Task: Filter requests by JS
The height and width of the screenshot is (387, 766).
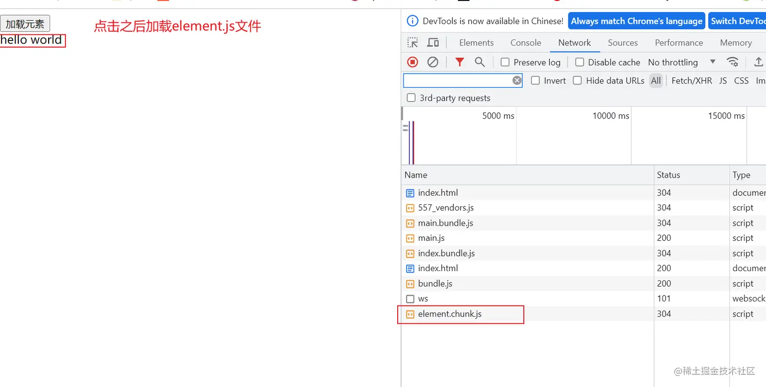Action: 723,80
